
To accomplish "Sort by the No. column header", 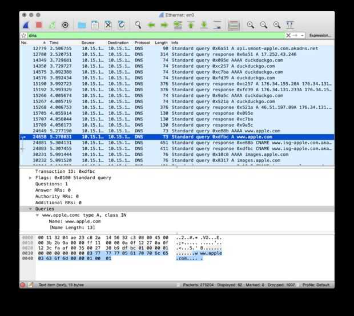I will pos(33,43).
